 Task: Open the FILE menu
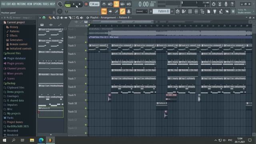click(4, 4)
